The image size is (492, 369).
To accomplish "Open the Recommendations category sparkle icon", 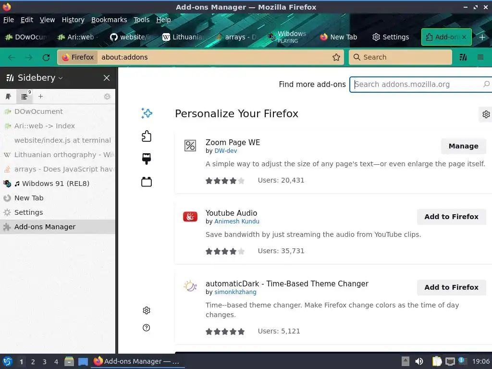I will click(147, 113).
